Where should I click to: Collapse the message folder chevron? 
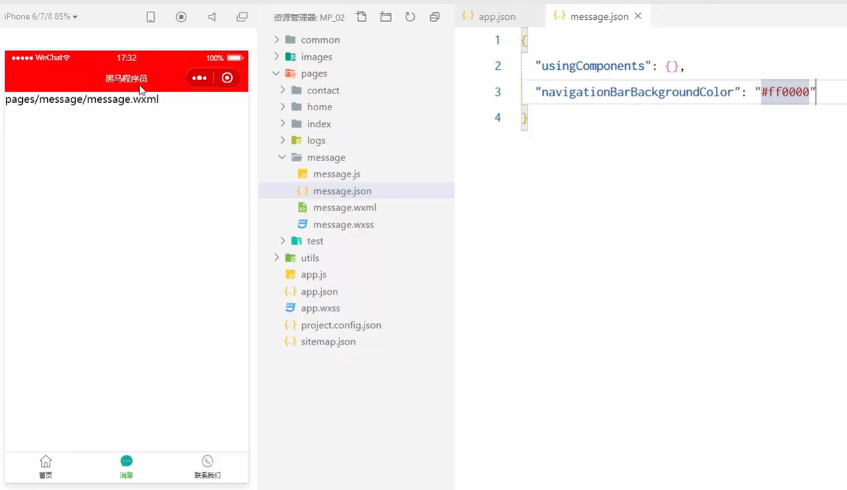[x=283, y=157]
